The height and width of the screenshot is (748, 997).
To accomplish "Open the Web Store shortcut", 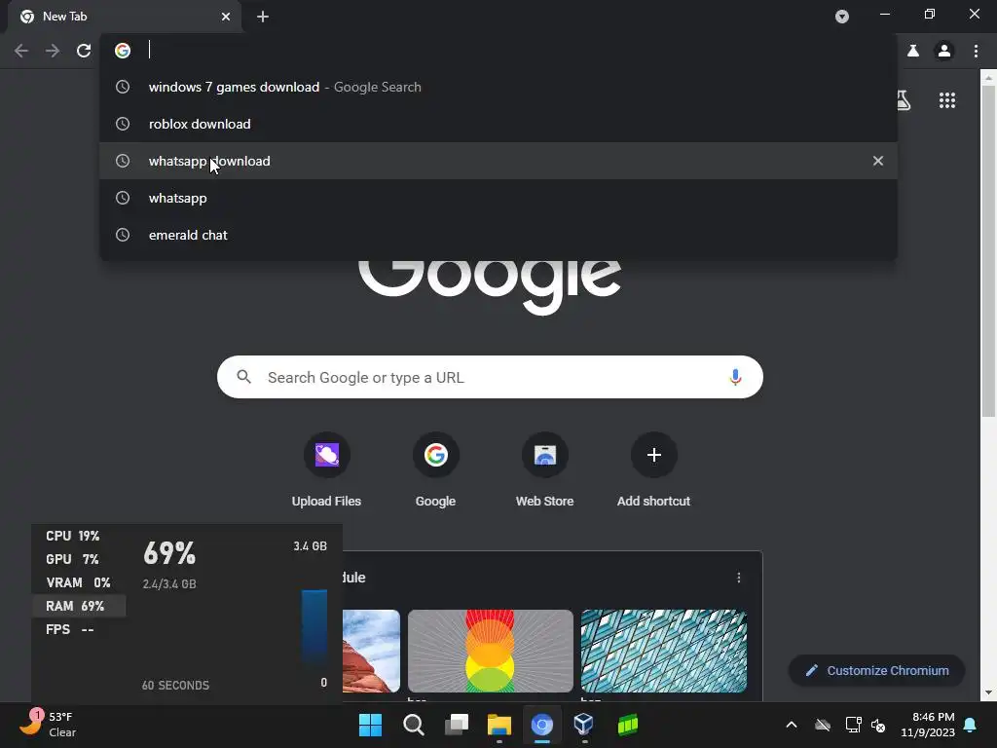I will [545, 470].
